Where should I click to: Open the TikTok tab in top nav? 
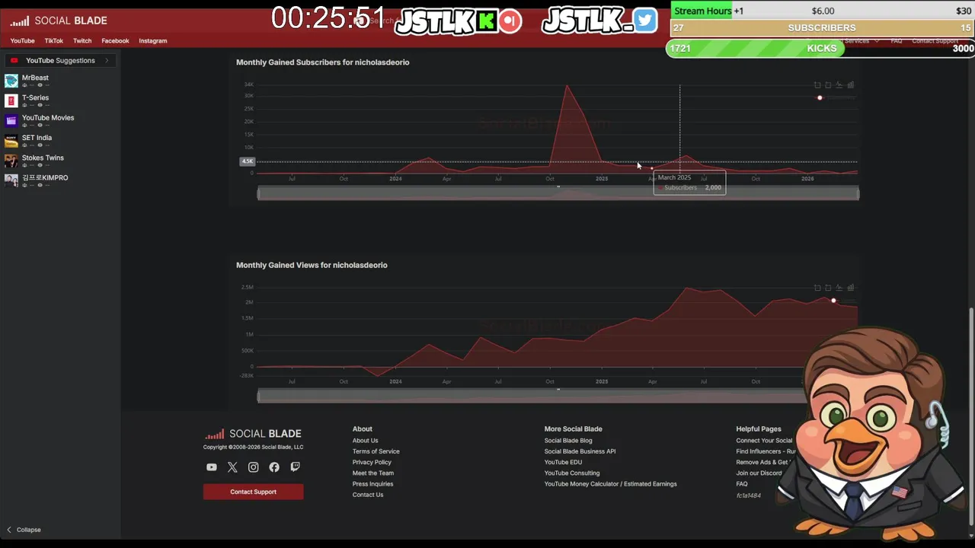[x=53, y=41]
